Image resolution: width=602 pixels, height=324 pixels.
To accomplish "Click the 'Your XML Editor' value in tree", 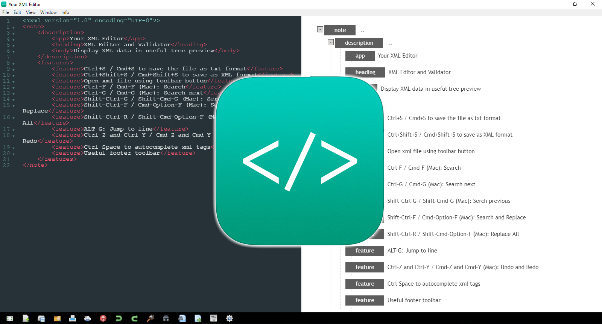I will 398,56.
